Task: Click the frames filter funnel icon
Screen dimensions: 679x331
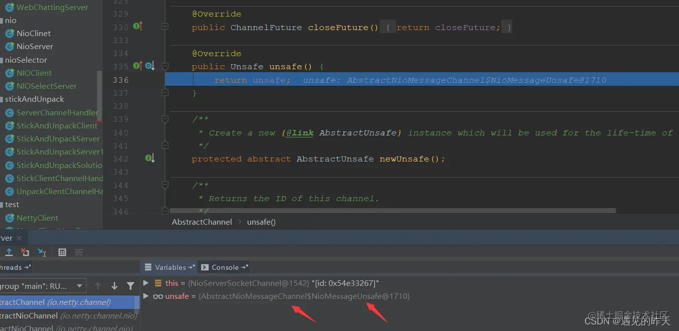Action: click(131, 286)
